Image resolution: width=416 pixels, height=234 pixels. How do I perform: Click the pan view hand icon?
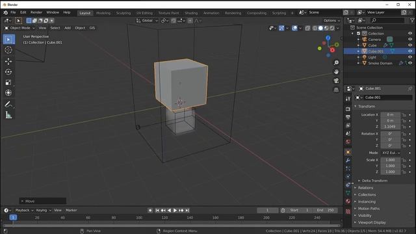pyautogui.click(x=336, y=72)
